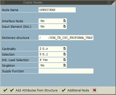The width and height of the screenshot is (116, 95).
Task: Cancel with the red X button
Action: coord(95,90)
